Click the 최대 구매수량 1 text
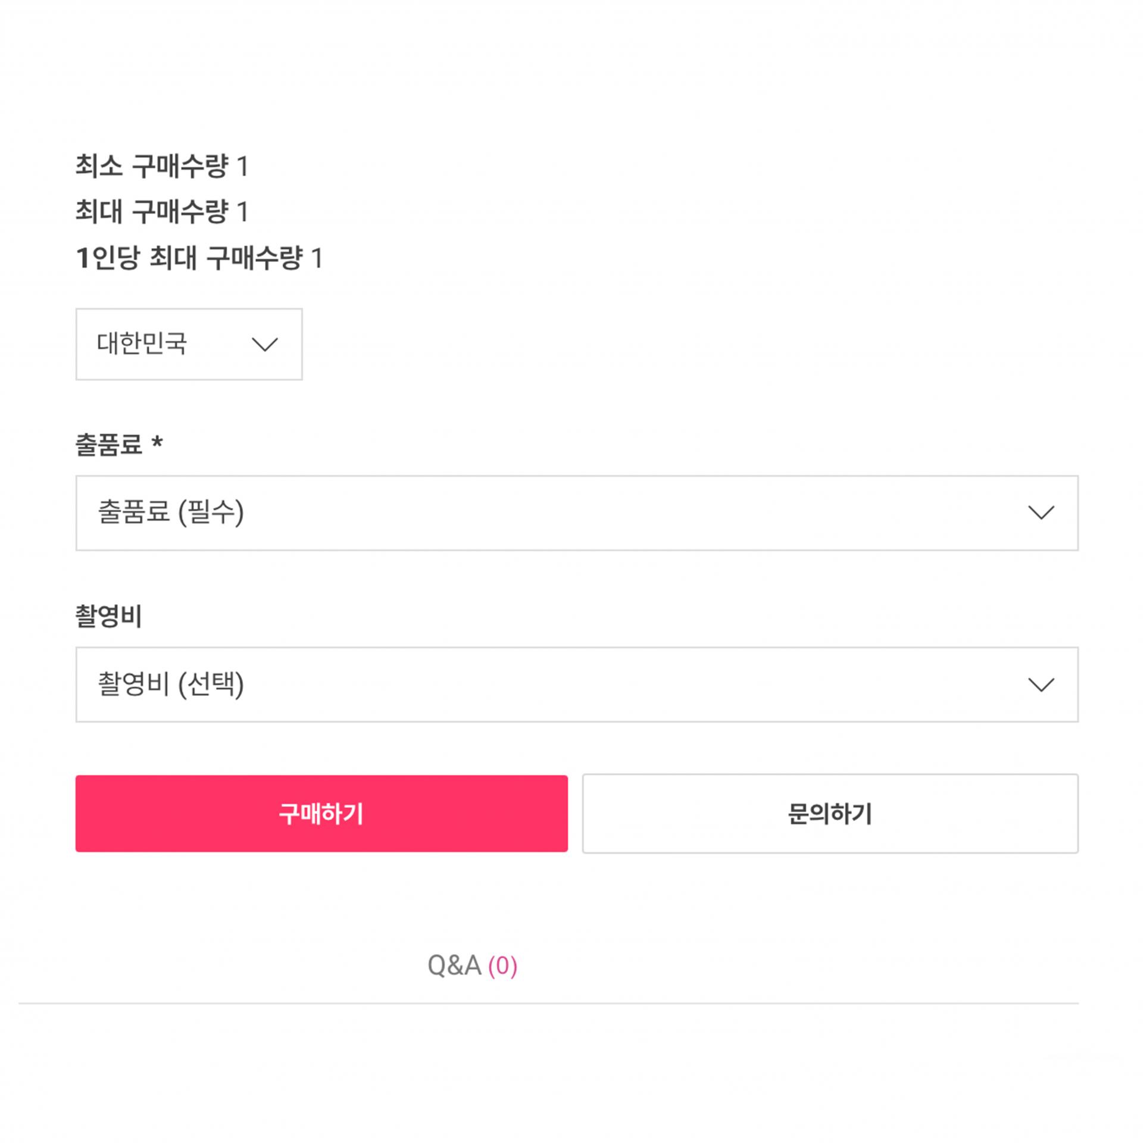 click(x=161, y=211)
